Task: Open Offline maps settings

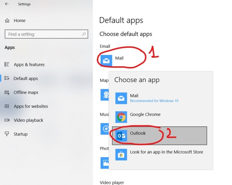Action: (26, 92)
